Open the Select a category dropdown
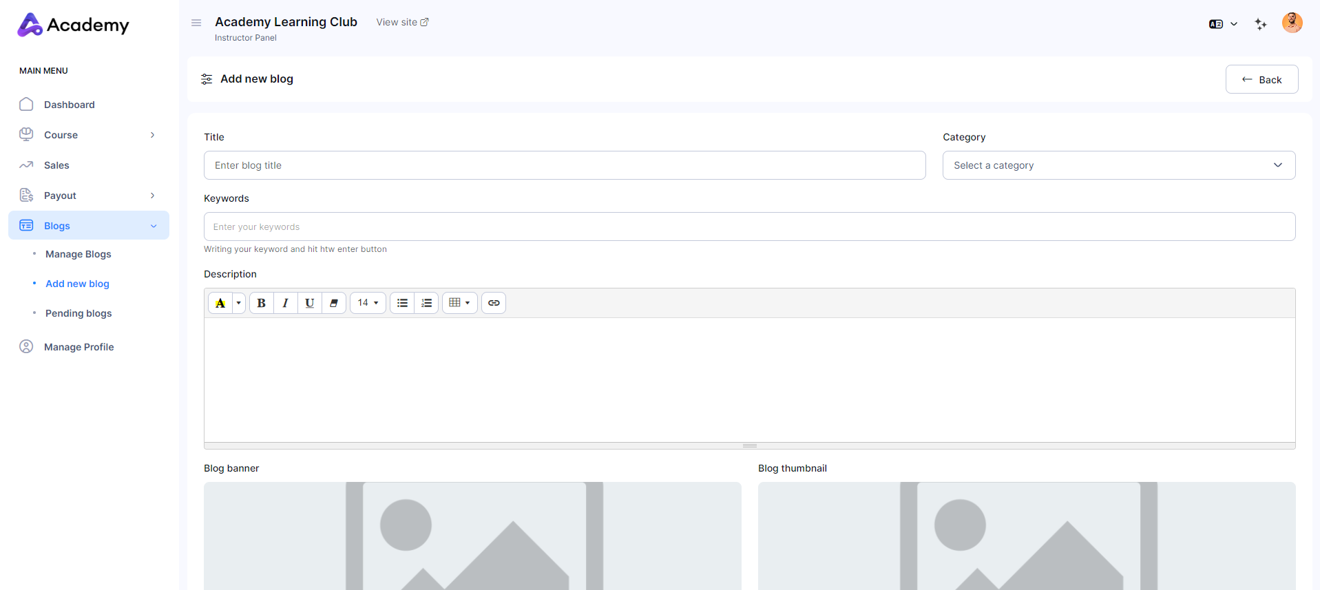The width and height of the screenshot is (1320, 590). [x=1118, y=165]
